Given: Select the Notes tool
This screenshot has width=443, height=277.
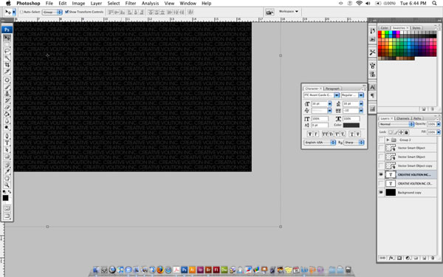Looking at the screenshot, I should [x=7, y=165].
